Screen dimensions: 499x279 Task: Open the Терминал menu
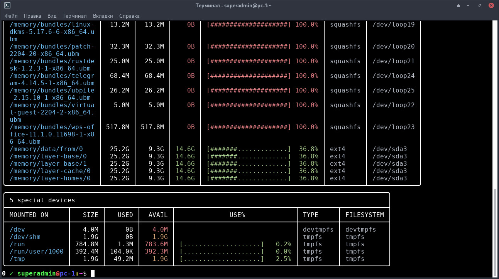[x=74, y=16]
